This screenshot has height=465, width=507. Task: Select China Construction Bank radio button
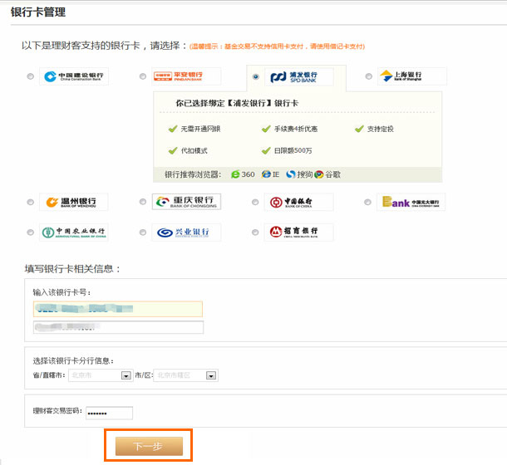[x=31, y=76]
